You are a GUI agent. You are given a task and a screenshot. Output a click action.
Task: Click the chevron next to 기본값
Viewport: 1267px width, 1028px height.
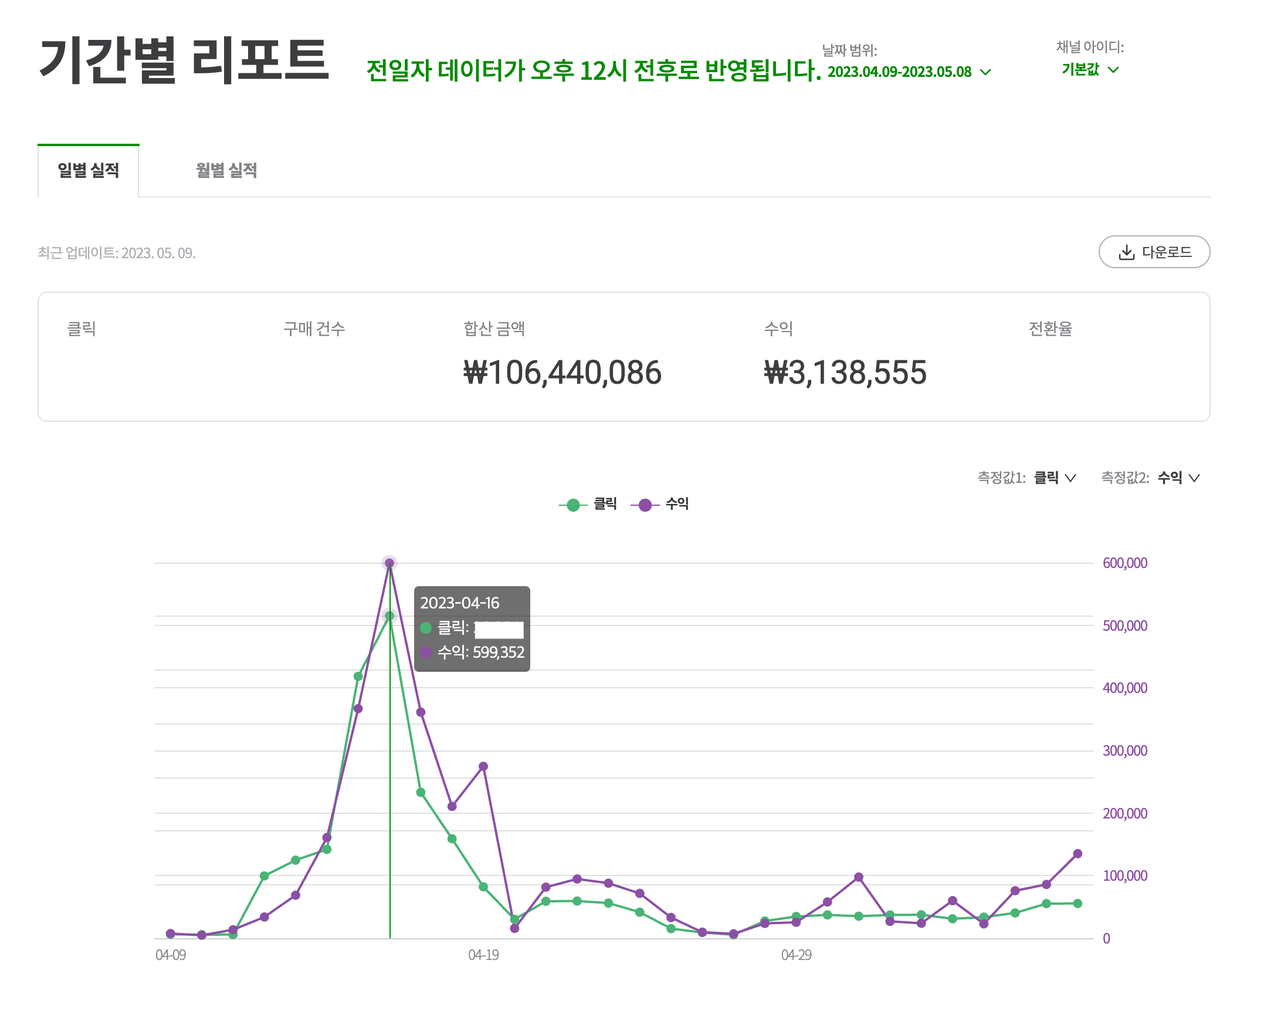click(1113, 70)
